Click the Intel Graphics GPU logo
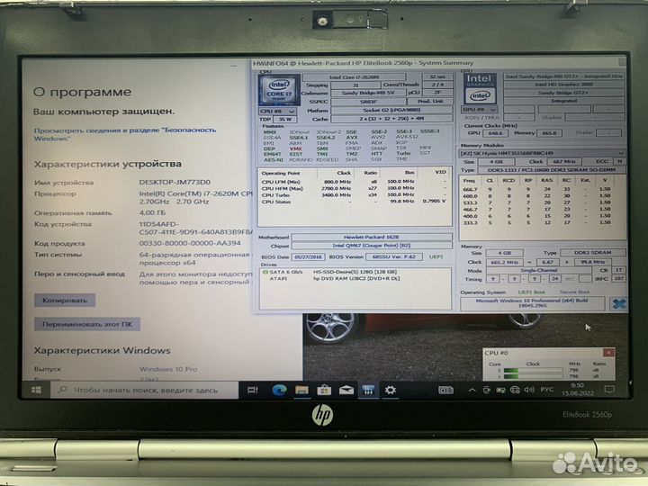Image resolution: width=648 pixels, height=486 pixels. pos(480,88)
